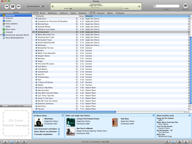This screenshot has height=144, width=192.
Task: Select the Videos source in sidebar
Action: pos(8,21)
